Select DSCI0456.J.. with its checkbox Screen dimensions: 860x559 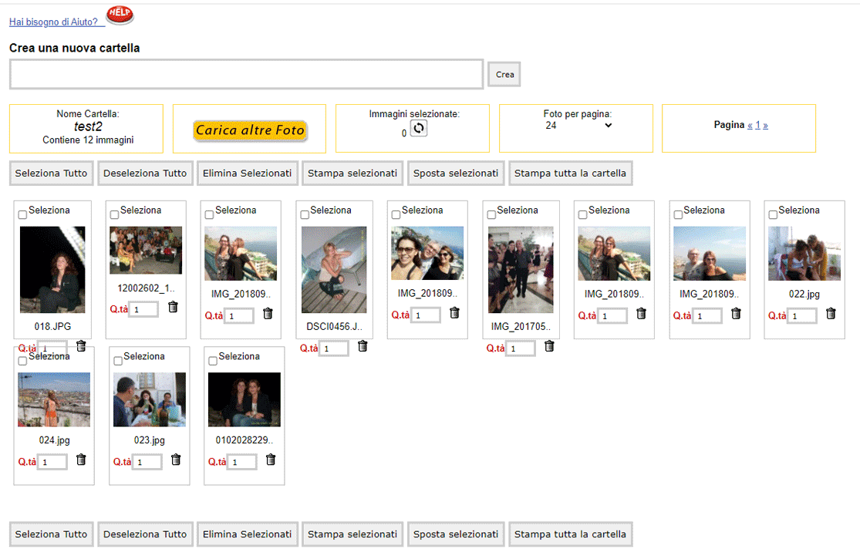(305, 215)
